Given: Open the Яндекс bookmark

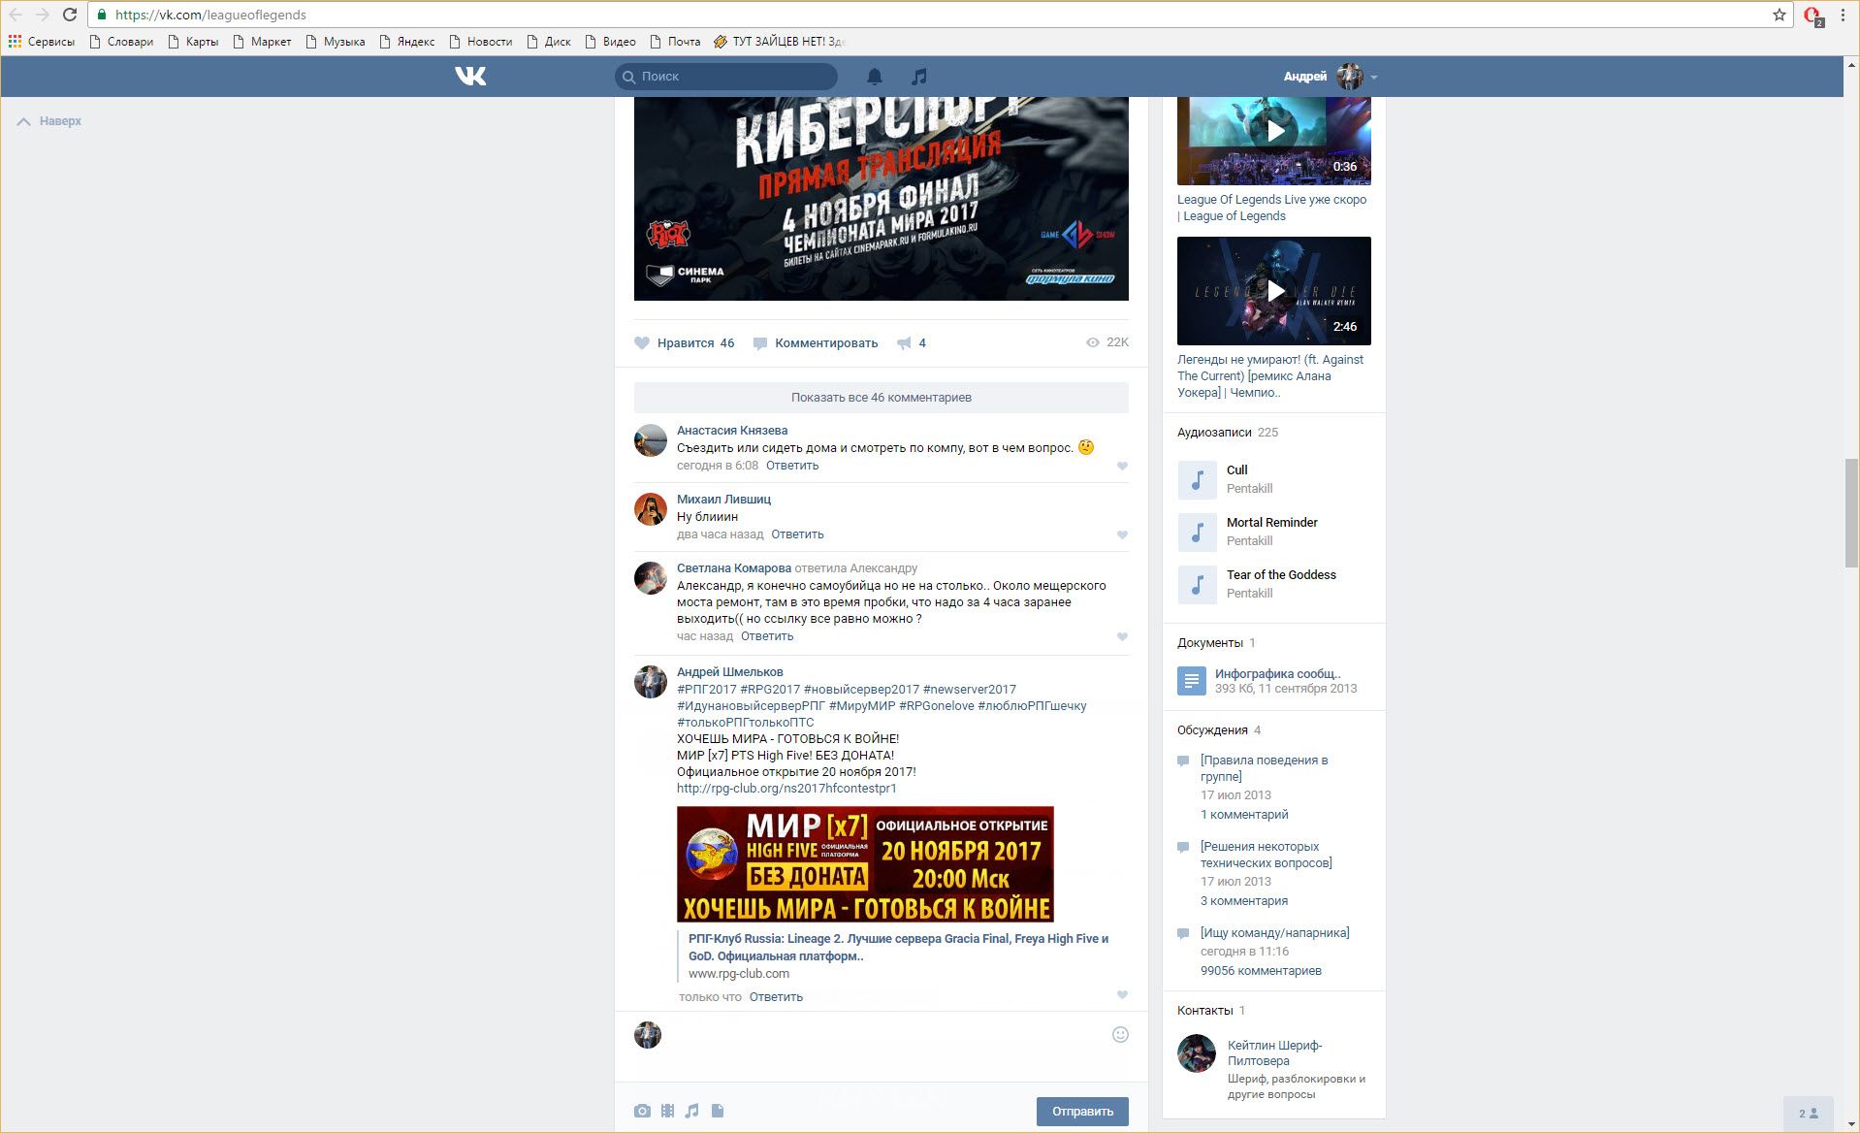Looking at the screenshot, I should point(407,42).
